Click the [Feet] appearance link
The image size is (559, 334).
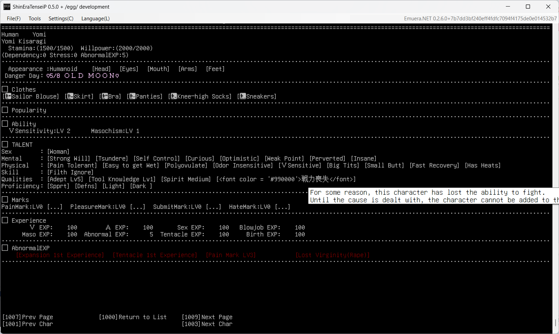point(215,69)
